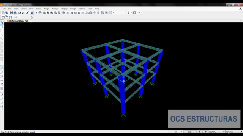
Task: Click the Restore Full View magnifier
Action: pyautogui.click(x=48, y=13)
